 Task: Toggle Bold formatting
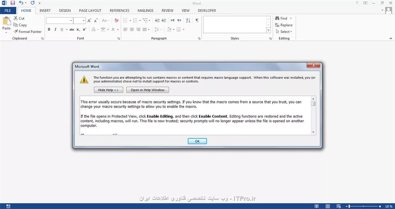coord(49,29)
